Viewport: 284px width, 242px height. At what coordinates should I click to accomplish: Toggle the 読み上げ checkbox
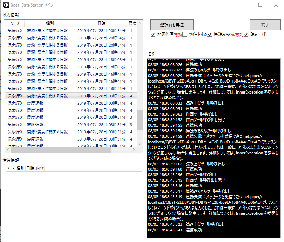(246, 35)
